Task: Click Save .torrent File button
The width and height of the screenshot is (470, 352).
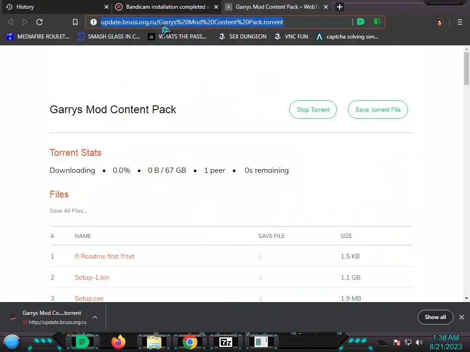Action: pos(378,110)
